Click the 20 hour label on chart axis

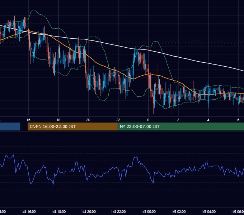(x=88, y=120)
